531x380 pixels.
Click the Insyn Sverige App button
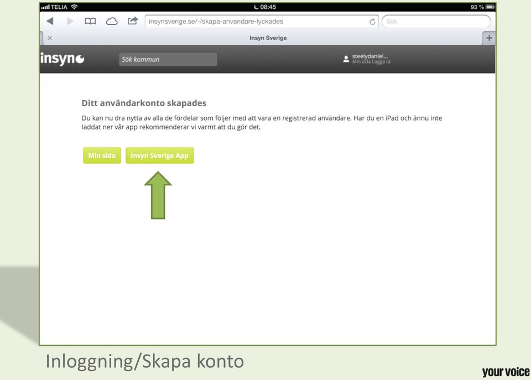[x=159, y=155]
